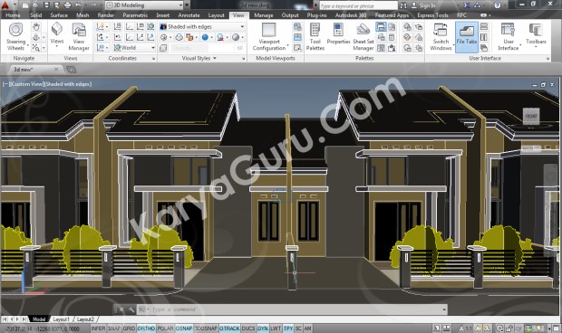
Task: Toggle GRID display
Action: click(129, 328)
